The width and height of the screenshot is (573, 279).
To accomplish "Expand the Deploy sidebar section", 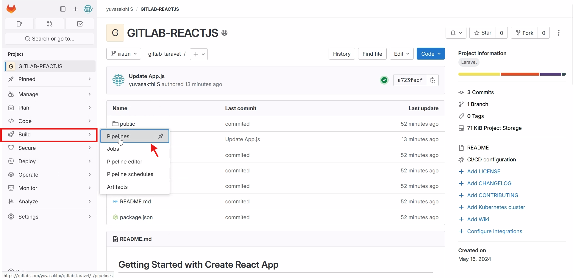I will pyautogui.click(x=50, y=161).
